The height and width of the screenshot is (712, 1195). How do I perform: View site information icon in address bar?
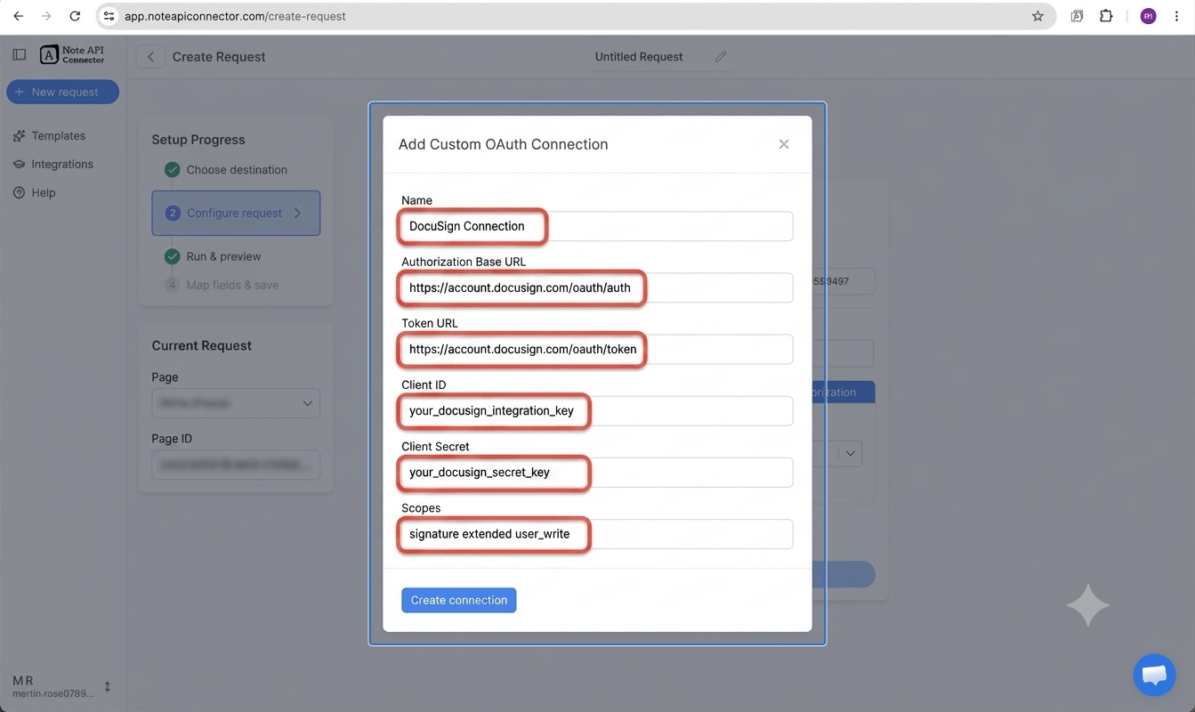(x=109, y=16)
